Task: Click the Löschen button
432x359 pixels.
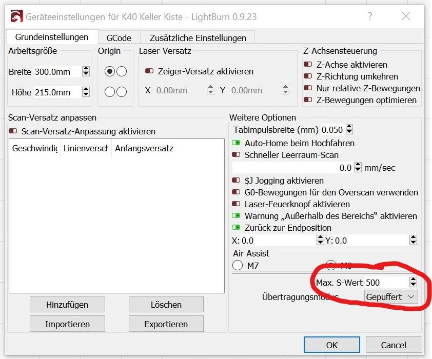Action: 166,305
